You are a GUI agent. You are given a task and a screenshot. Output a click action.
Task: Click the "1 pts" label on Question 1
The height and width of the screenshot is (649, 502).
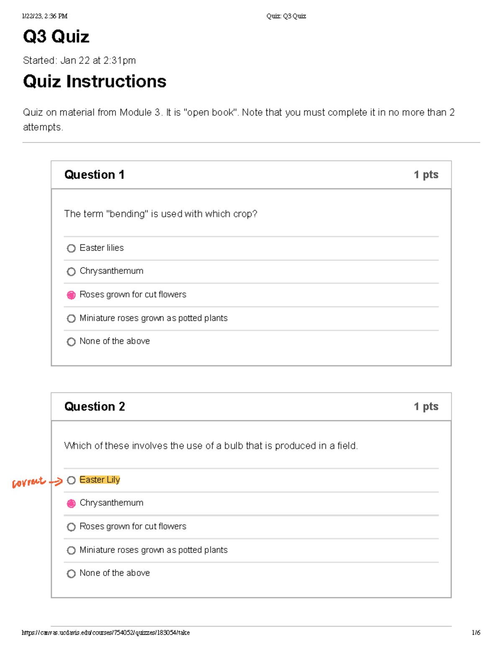tap(426, 174)
